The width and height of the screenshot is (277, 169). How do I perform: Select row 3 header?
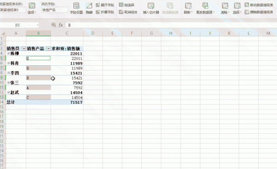point(3,49)
